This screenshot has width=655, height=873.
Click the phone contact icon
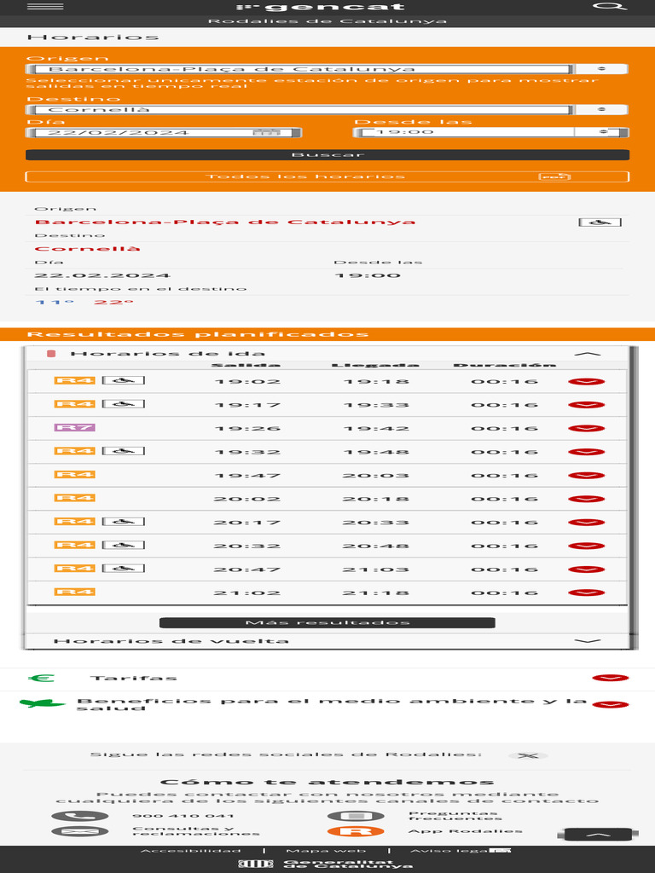(80, 816)
